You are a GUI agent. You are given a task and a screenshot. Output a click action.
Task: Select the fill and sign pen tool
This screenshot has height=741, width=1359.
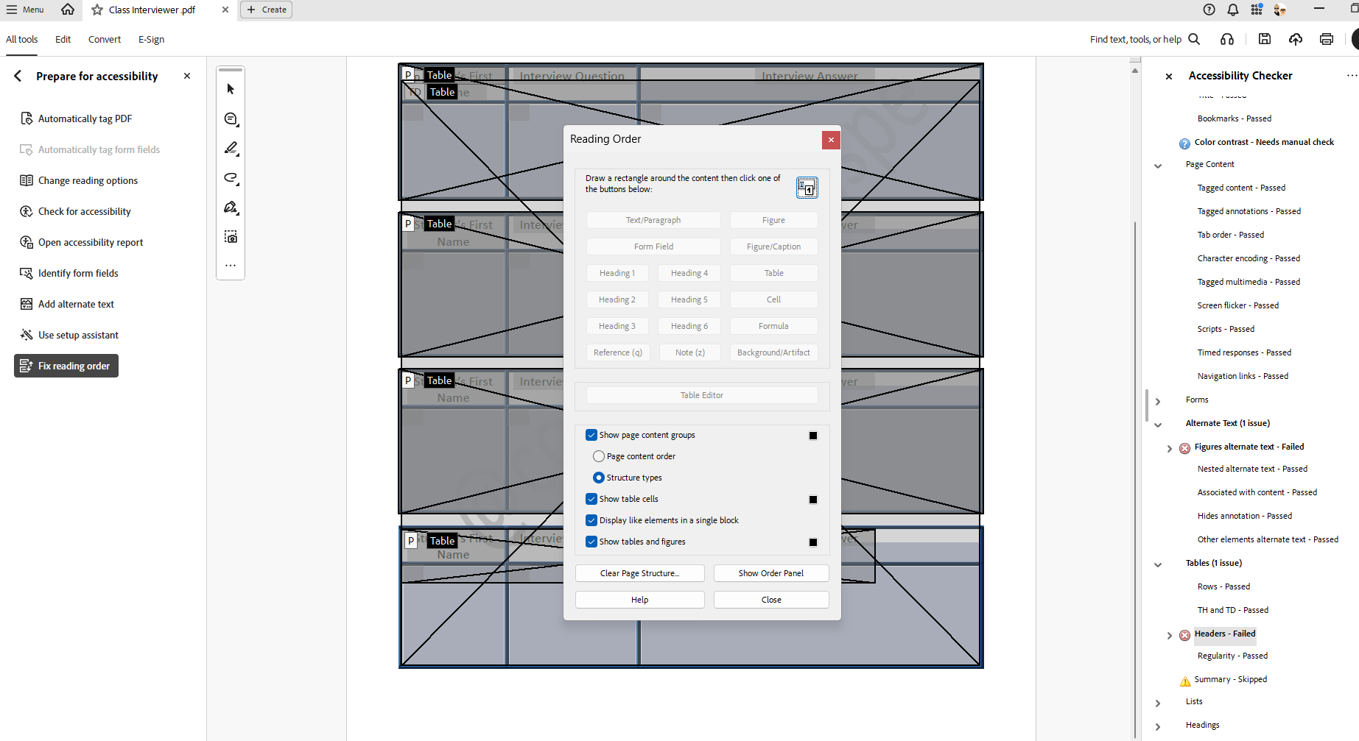click(x=231, y=208)
